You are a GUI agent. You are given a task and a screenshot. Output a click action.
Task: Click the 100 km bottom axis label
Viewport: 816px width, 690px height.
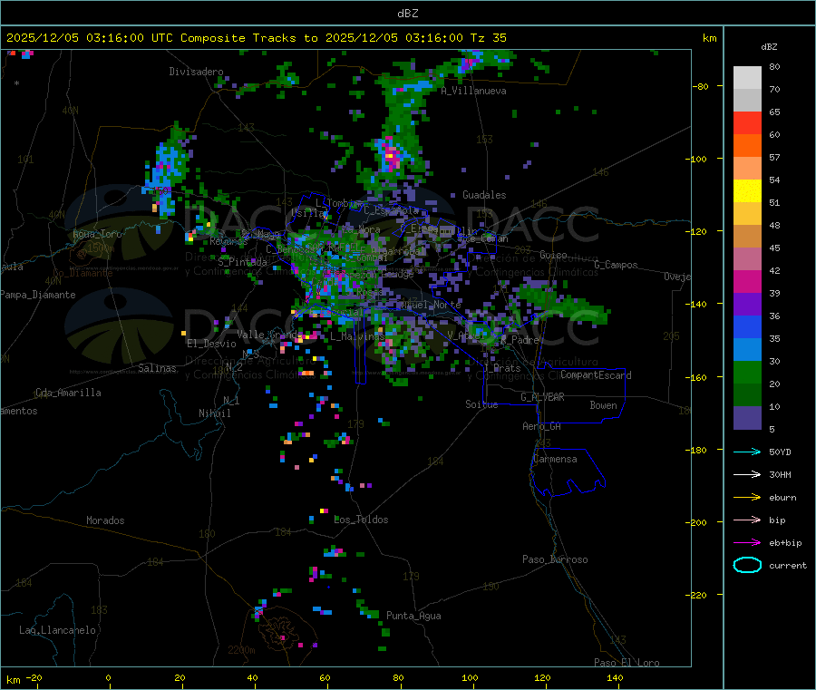[x=470, y=678]
